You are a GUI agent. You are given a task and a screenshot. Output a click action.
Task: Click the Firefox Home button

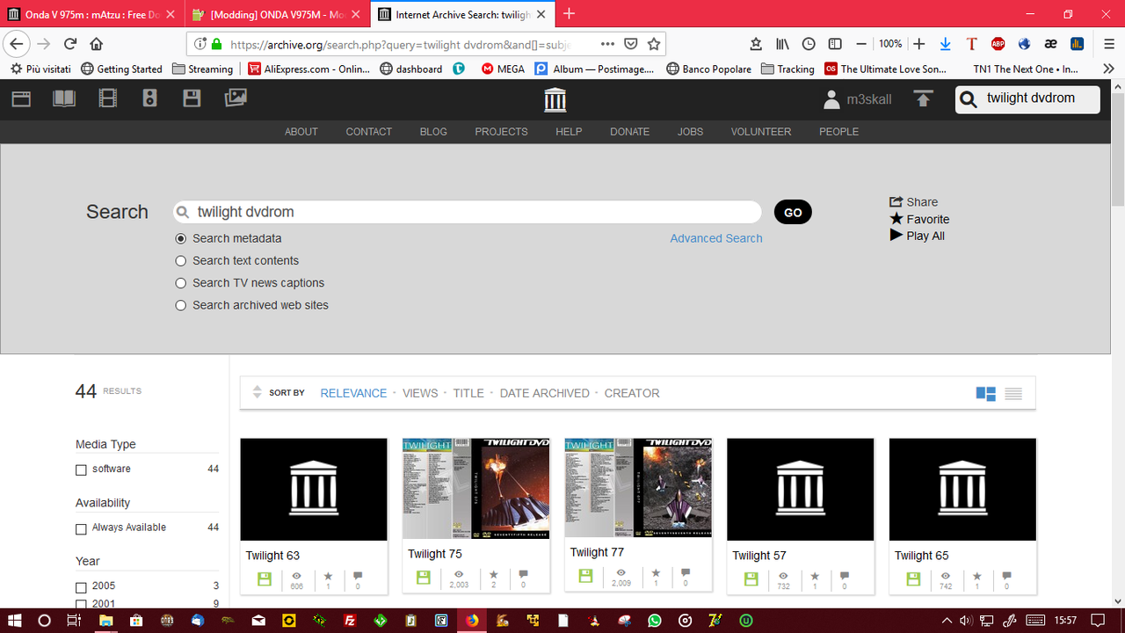97,44
